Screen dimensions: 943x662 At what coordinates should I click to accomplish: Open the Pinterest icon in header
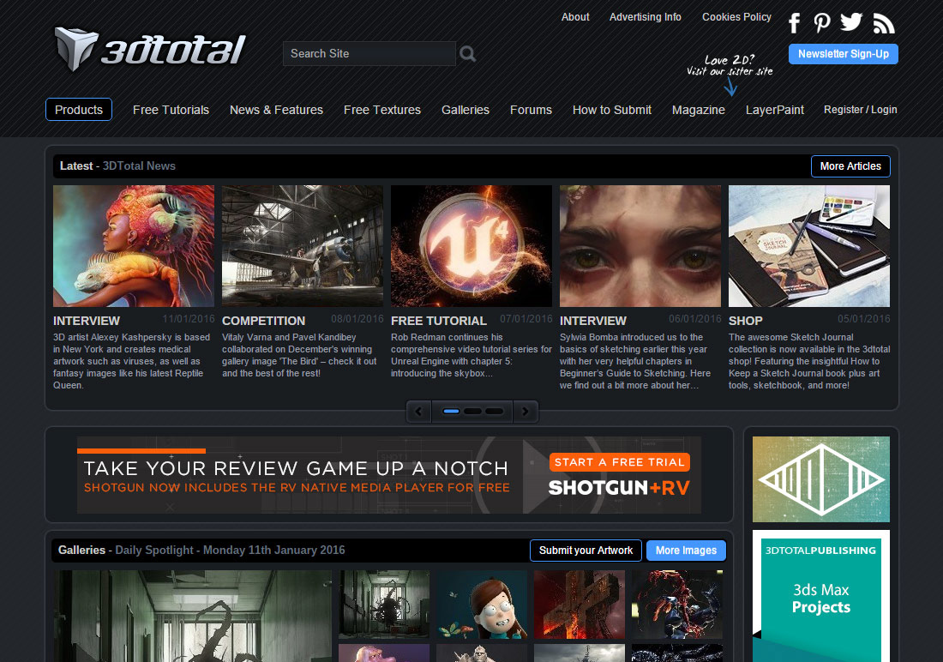[x=821, y=23]
